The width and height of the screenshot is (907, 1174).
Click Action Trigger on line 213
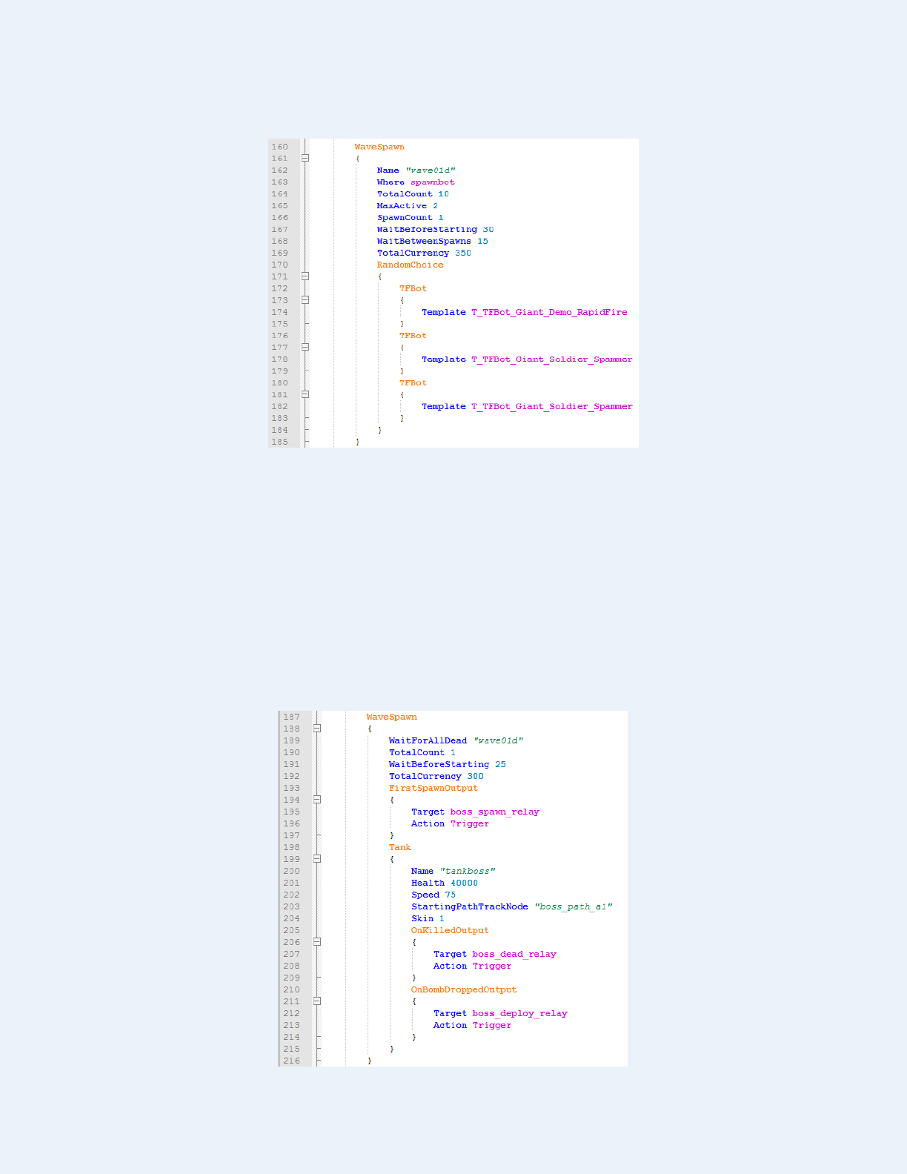click(473, 1026)
